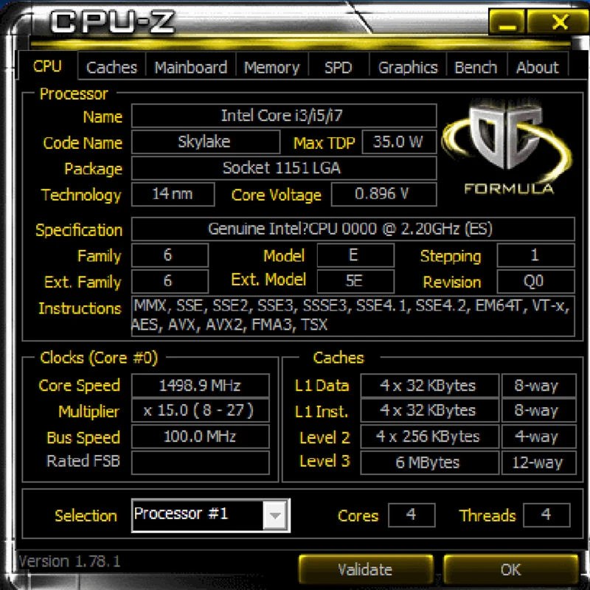Expand the Processor #1 selection dropdown arrow

(275, 515)
